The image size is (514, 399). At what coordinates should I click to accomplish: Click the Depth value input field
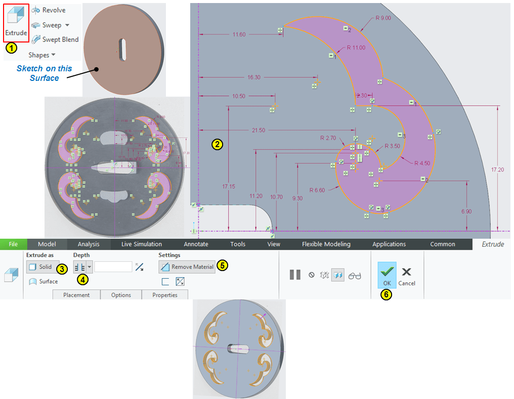coord(113,267)
